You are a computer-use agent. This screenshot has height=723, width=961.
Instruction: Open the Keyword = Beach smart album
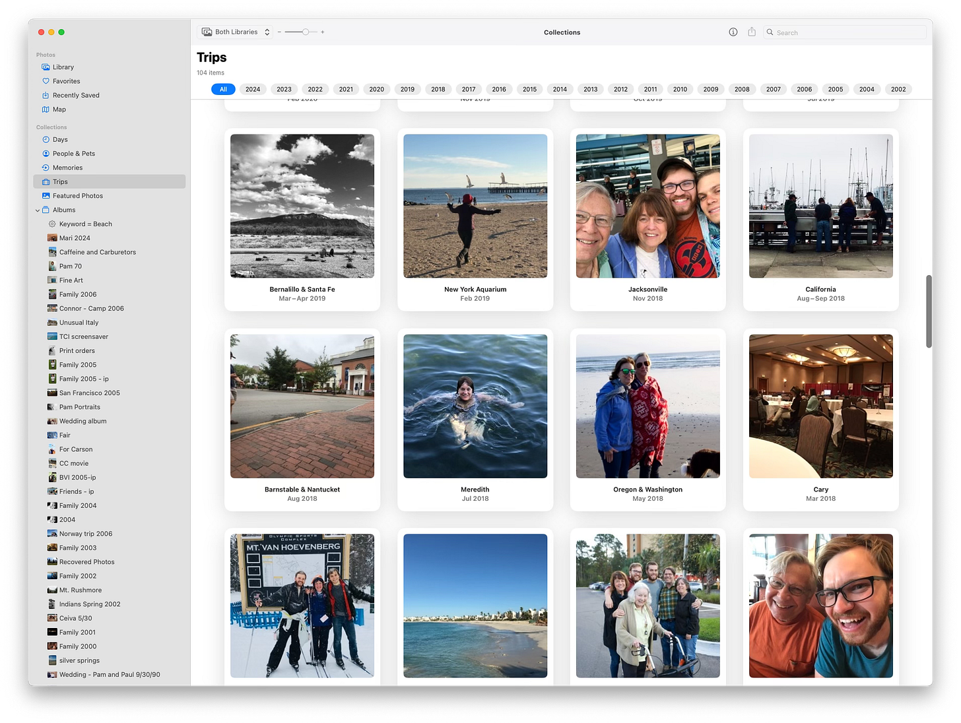[85, 224]
